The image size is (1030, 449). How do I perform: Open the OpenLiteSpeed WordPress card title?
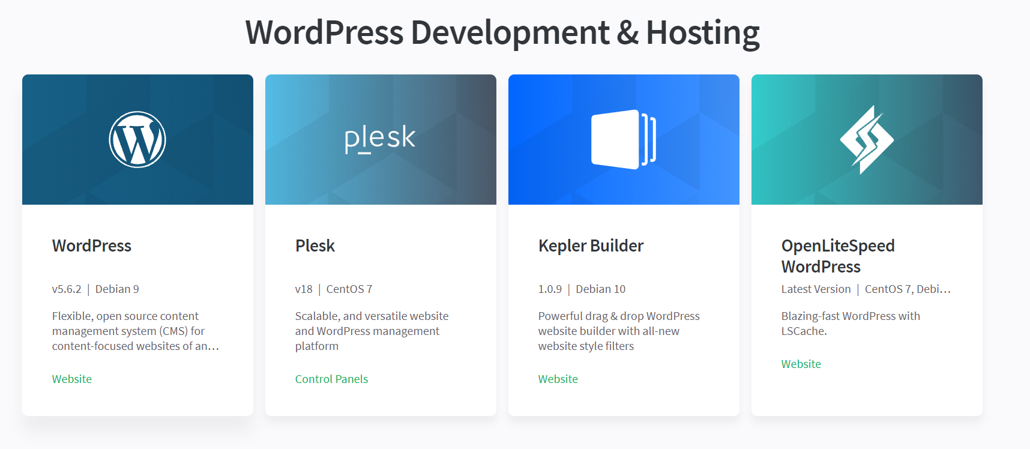click(x=838, y=256)
